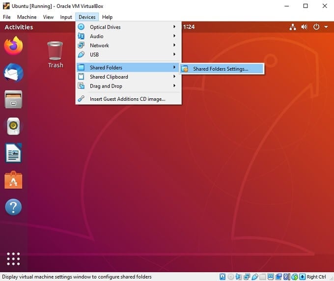This screenshot has height=281, width=334.
Task: Open Firefox from the Ubuntu dock
Action: tap(13, 46)
